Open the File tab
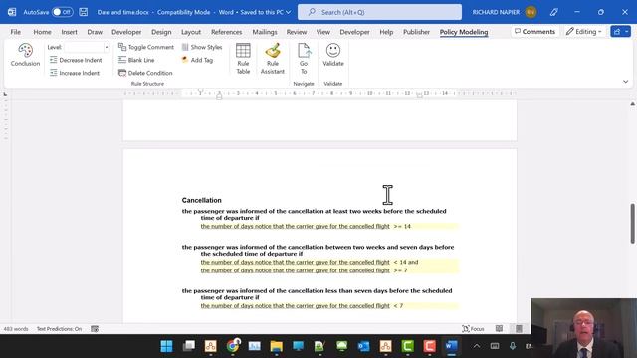The width and height of the screenshot is (637, 358). pyautogui.click(x=16, y=32)
